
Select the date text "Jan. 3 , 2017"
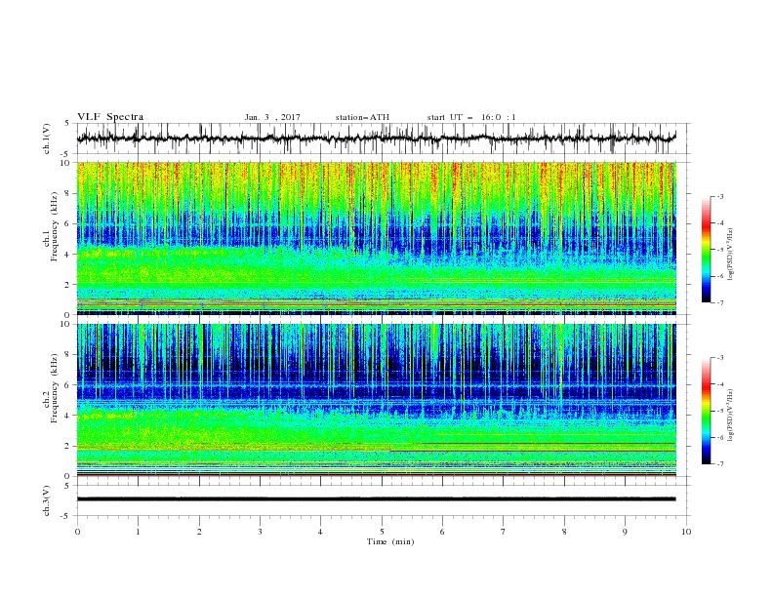pyautogui.click(x=272, y=117)
